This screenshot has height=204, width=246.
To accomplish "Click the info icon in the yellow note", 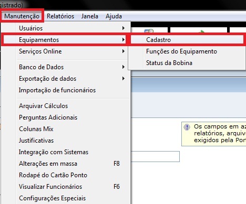I will click(187, 127).
